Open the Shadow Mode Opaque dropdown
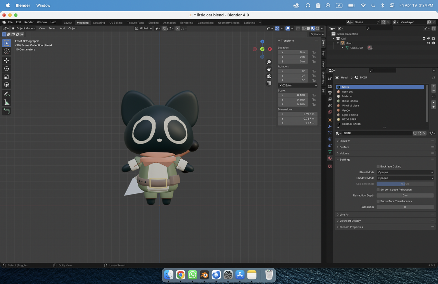Viewport: 438px width, 284px height. tap(405, 178)
